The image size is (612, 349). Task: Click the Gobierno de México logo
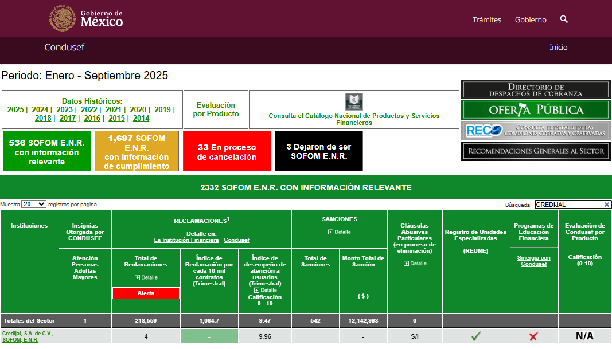point(86,19)
